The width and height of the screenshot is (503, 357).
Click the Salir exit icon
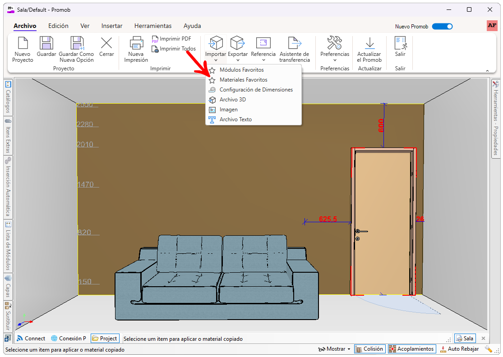(400, 44)
